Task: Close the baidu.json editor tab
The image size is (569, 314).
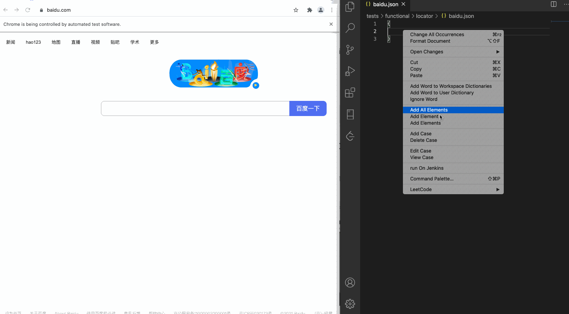Action: 403,4
